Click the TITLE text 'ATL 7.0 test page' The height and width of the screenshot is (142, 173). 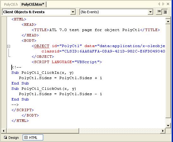(x=71, y=30)
